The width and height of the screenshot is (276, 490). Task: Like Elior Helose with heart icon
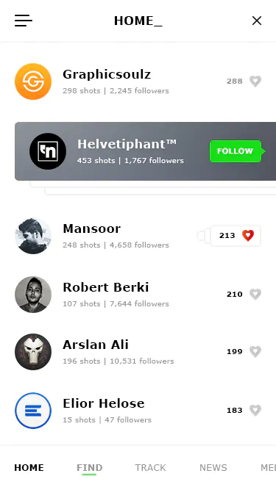255,411
